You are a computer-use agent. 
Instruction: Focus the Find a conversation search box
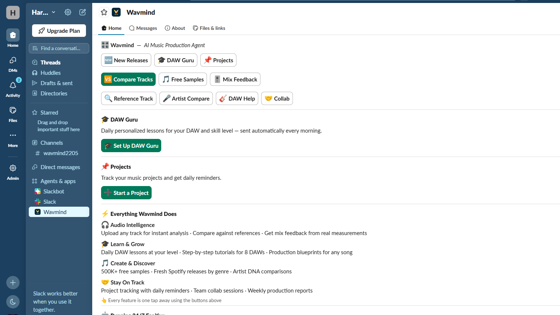(x=59, y=48)
